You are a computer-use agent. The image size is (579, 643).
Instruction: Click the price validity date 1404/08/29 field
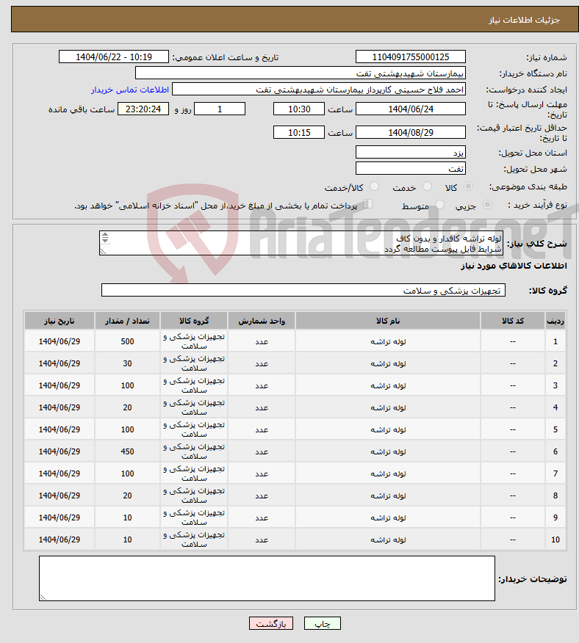tap(411, 132)
